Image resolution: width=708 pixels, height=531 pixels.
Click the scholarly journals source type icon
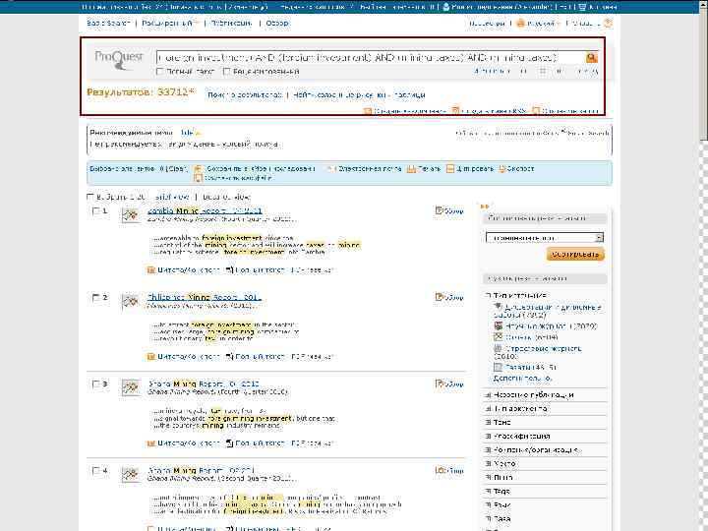(x=498, y=326)
